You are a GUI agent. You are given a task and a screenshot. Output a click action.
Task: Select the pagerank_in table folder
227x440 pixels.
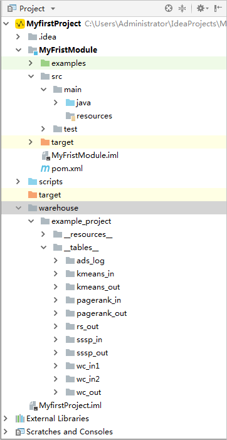point(99,300)
